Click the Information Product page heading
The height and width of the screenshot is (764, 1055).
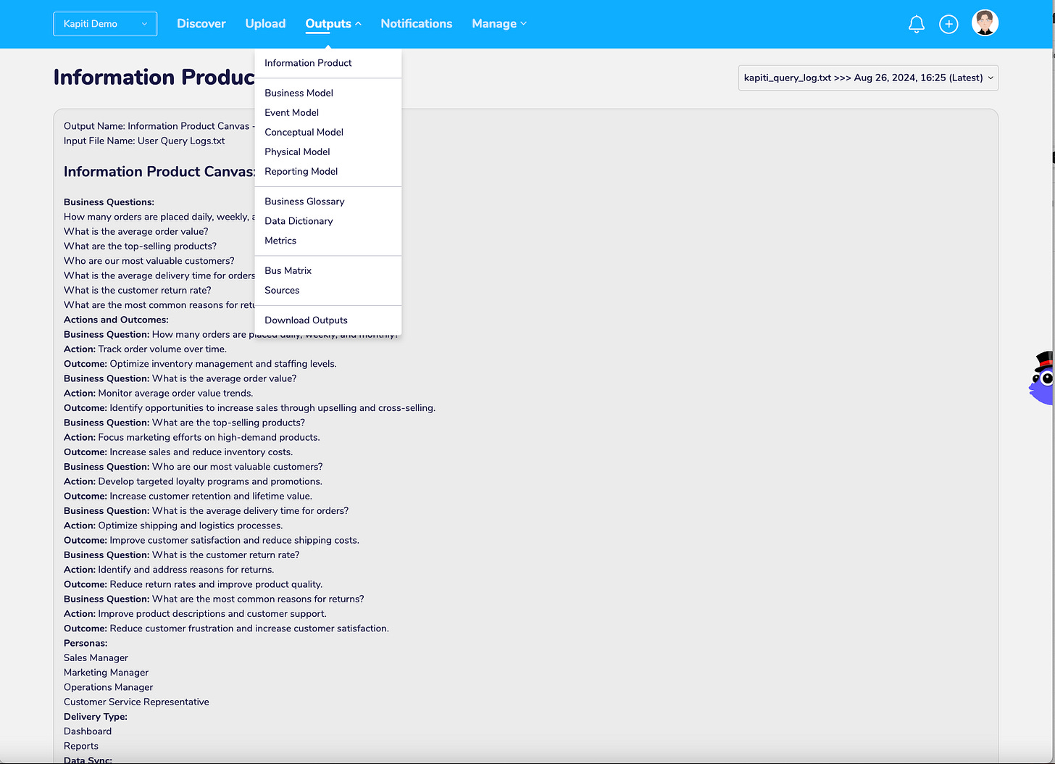click(154, 77)
